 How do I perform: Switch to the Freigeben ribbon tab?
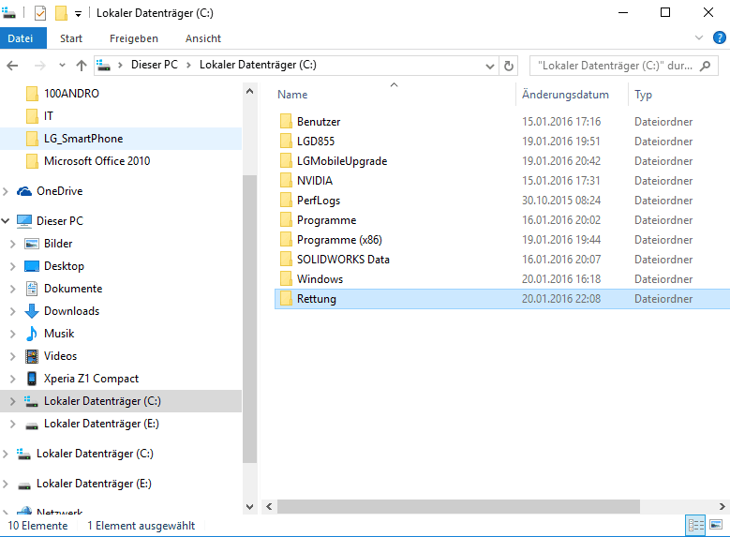click(134, 38)
